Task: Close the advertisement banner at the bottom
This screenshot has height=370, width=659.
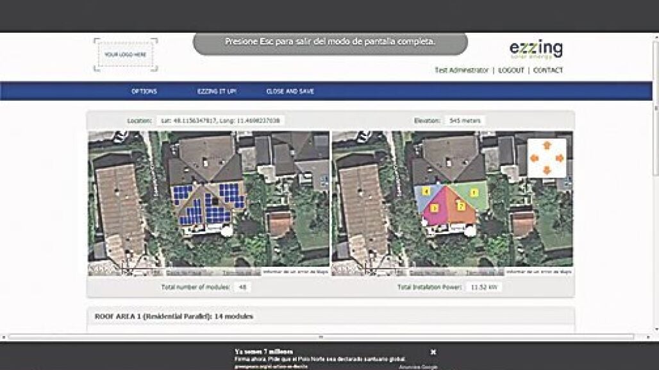Action: click(433, 351)
